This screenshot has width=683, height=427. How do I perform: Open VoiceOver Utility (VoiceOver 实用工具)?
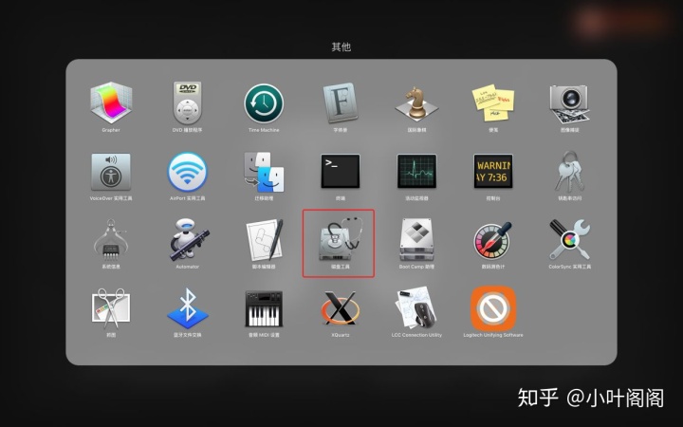pyautogui.click(x=111, y=172)
